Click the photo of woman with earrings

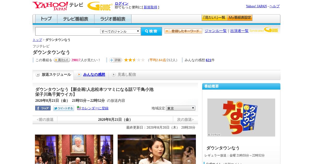(157, 149)
